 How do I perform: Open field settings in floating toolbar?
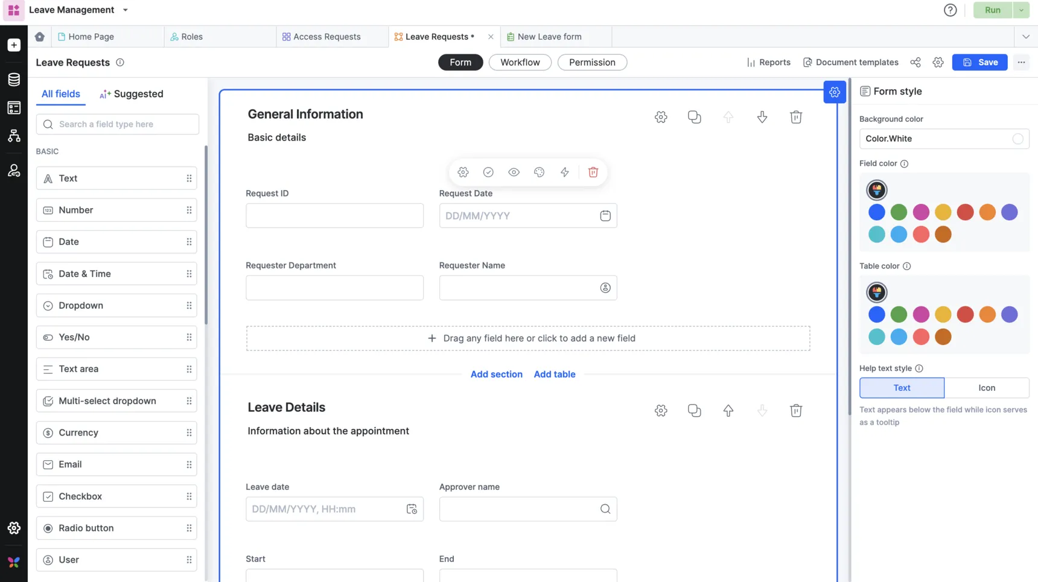pyautogui.click(x=463, y=172)
